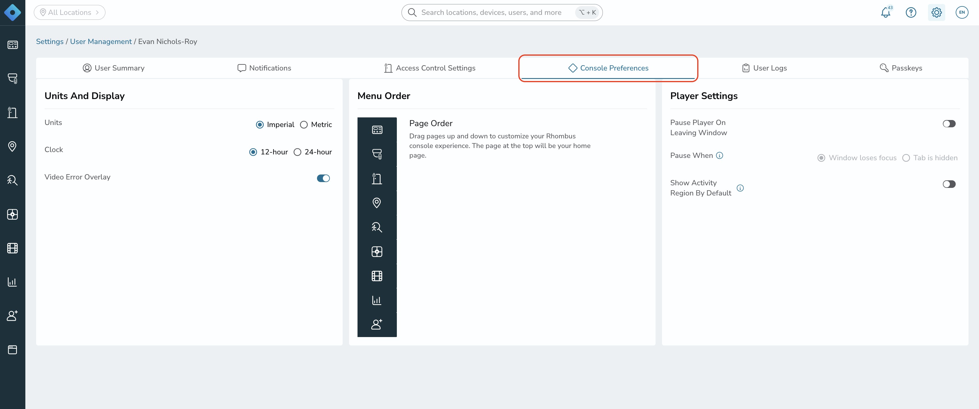Enable Pause Player On Leaving Window
Screen dimensions: 979x409
pyautogui.click(x=949, y=124)
